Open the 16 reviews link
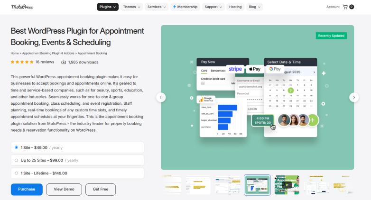Viewport: 371px width, 200px height. click(45, 62)
